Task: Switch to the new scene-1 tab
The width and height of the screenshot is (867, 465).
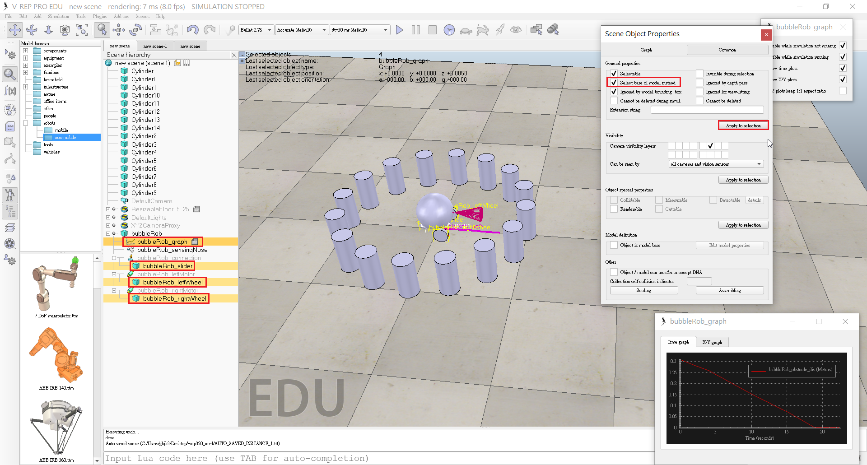Action: (x=155, y=46)
